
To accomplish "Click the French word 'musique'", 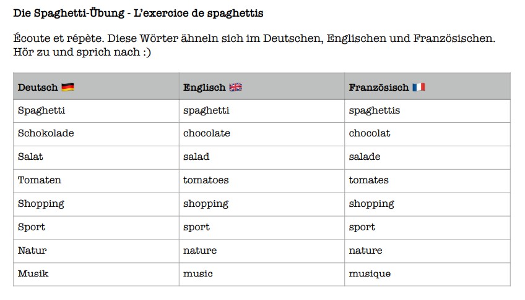I will pyautogui.click(x=370, y=273).
